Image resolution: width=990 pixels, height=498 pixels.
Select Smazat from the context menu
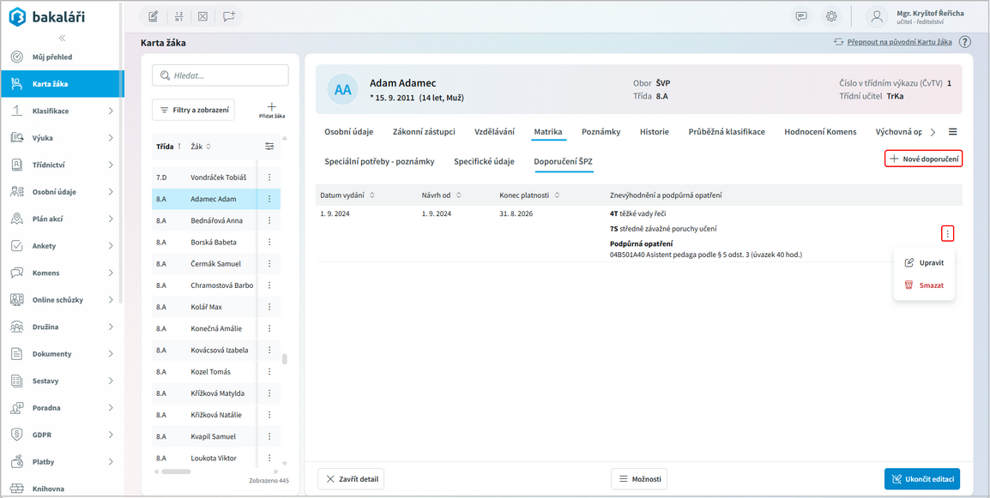tap(924, 285)
